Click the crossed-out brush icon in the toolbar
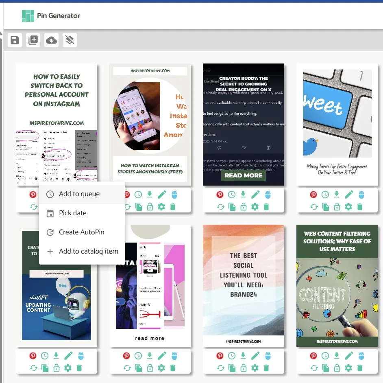The height and width of the screenshot is (383, 383). (x=70, y=40)
